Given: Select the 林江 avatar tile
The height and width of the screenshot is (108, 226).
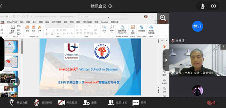Looking at the screenshot, I should 197,26.
